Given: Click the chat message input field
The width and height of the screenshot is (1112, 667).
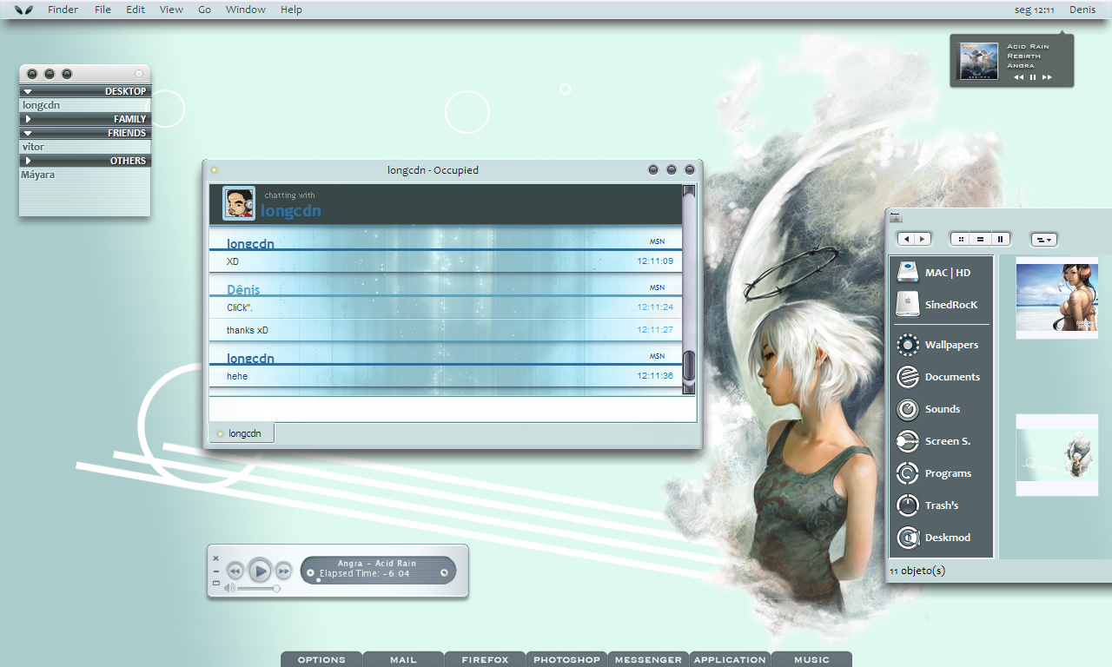Looking at the screenshot, I should pyautogui.click(x=453, y=409).
